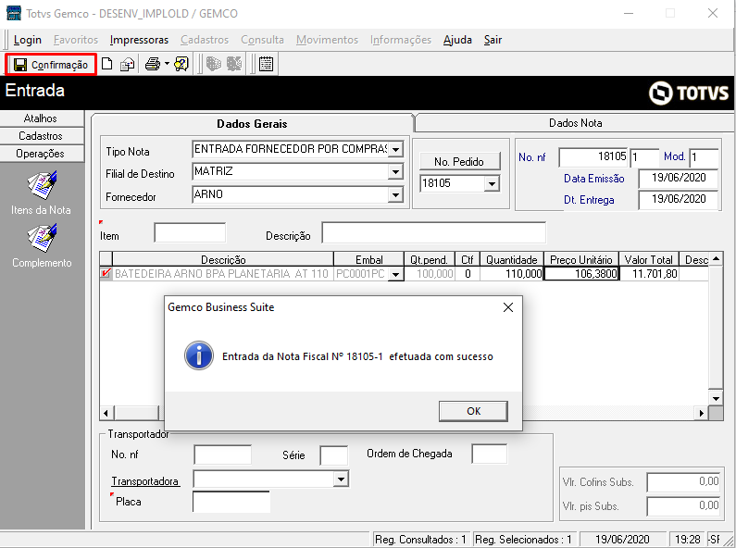Click the Ordem de Chegada field
The image size is (736, 548).
(x=489, y=454)
